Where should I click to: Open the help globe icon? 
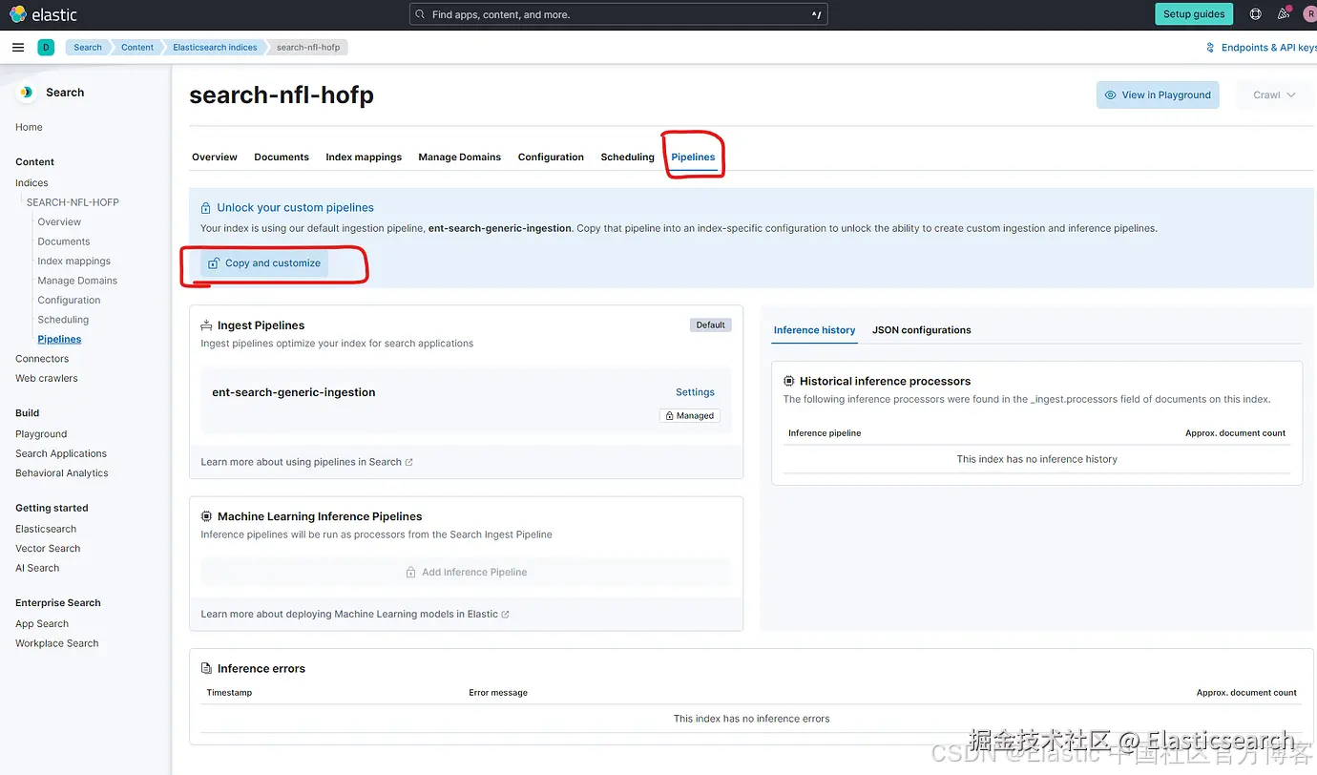pyautogui.click(x=1255, y=14)
